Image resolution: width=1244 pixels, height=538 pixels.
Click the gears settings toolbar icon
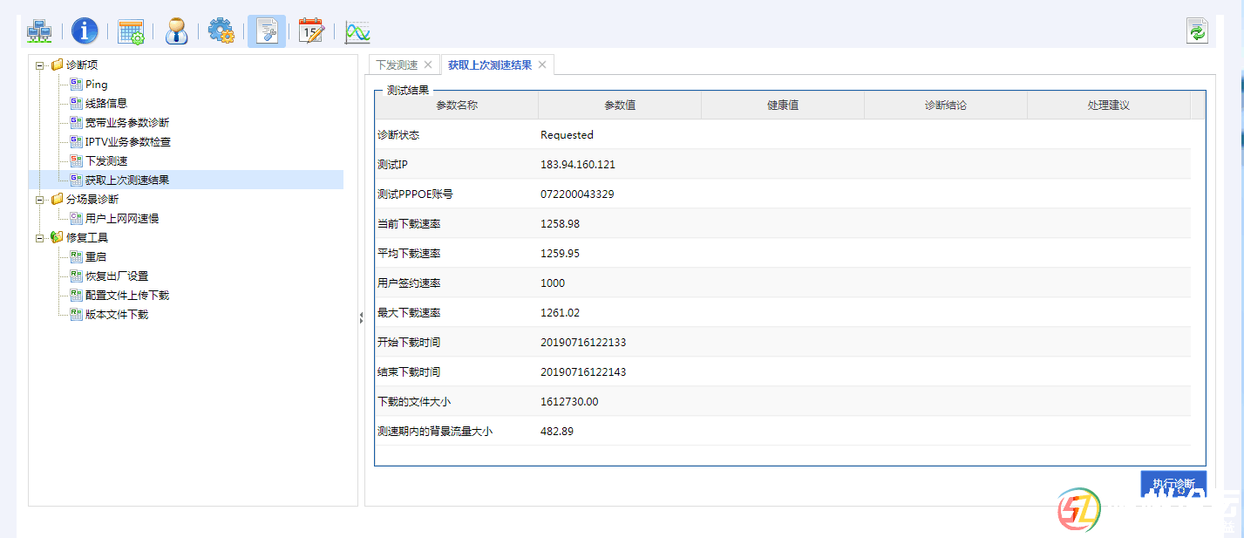(x=221, y=32)
